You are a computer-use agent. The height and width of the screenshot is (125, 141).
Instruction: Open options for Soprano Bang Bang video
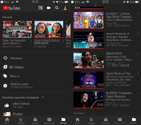[x=138, y=34]
